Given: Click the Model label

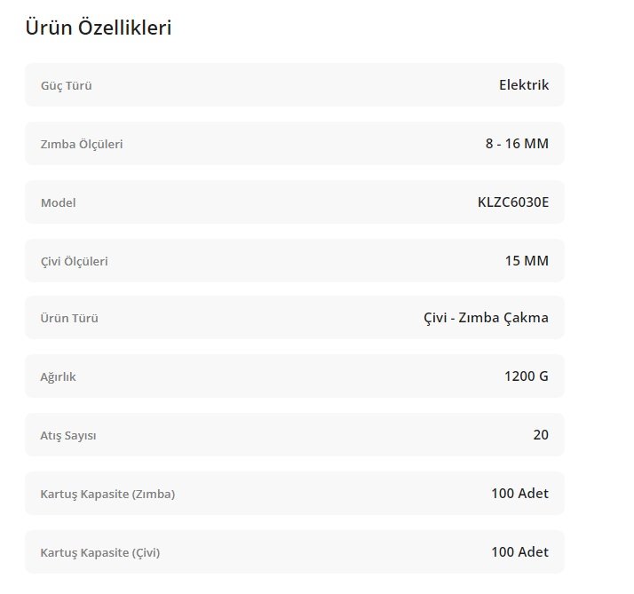Looking at the screenshot, I should 59,202.
